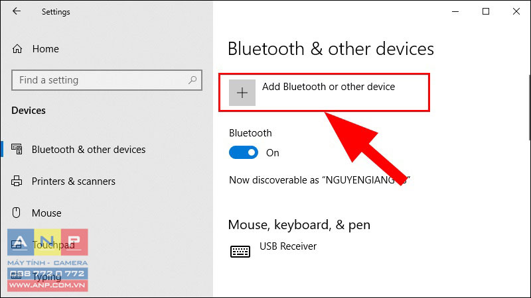Screen dimensions: 531x298
Task: Select the USB Receiver device entry
Action: tap(288, 246)
